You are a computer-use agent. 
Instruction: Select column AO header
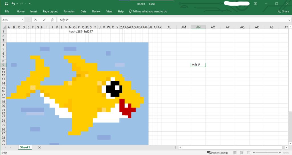pos(213,27)
